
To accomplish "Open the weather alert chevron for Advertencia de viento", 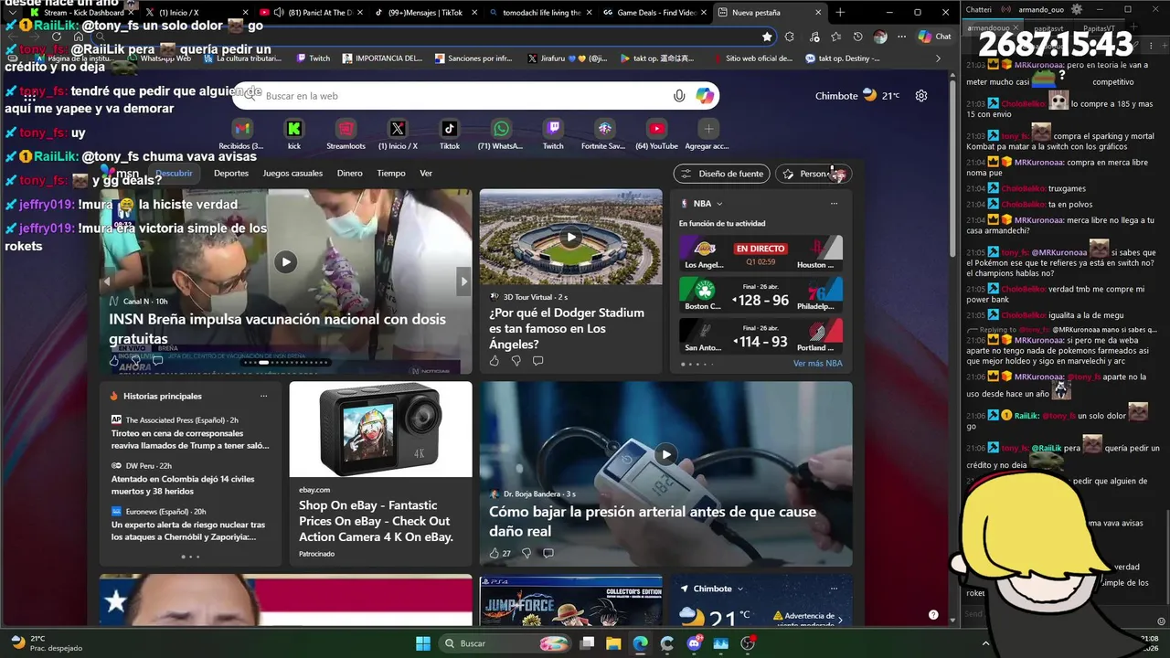I will point(840,621).
